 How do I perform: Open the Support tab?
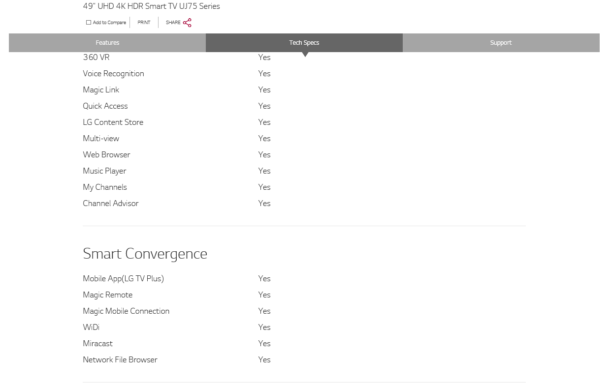pyautogui.click(x=501, y=43)
